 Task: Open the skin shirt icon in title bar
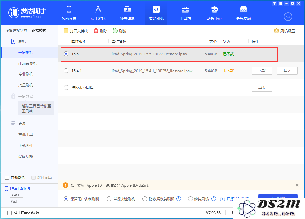[x=274, y=3]
